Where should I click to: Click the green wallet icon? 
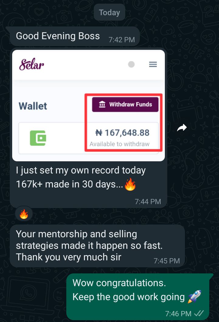click(x=38, y=138)
